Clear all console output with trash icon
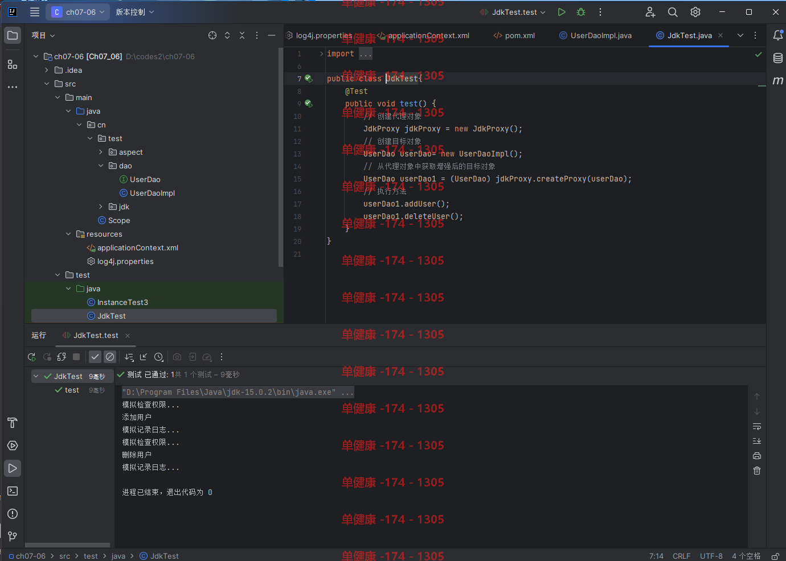This screenshot has height=561, width=786. point(757,471)
